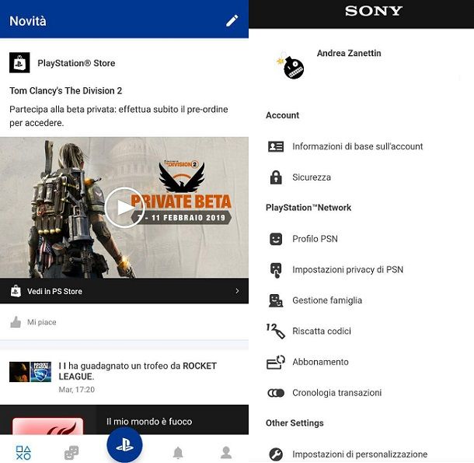Open Andrea Zanettin's bomb avatar
Screen dimensions: 474x463
tap(291, 66)
